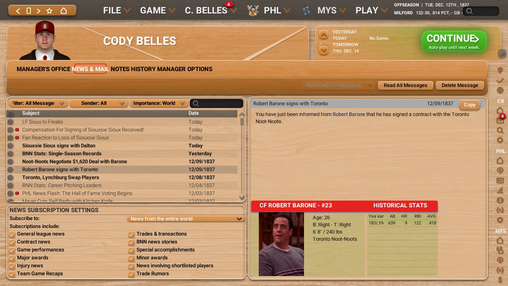The width and height of the screenshot is (508, 286).
Task: Switch to Manager's Office tab
Action: tap(44, 69)
